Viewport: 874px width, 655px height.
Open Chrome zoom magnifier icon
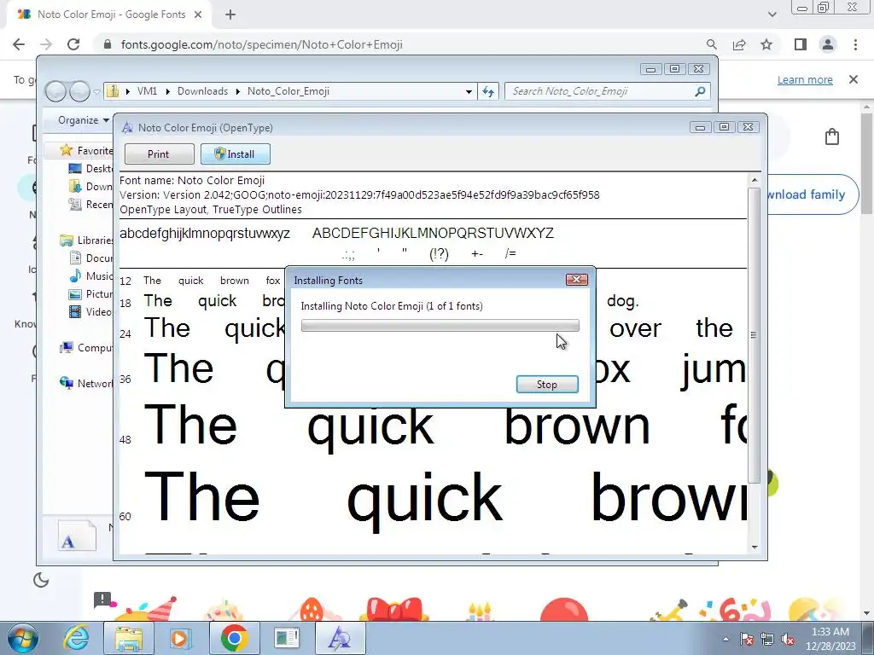(x=711, y=44)
